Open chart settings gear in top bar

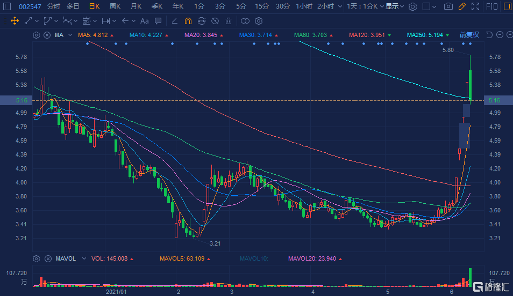coord(412,6)
